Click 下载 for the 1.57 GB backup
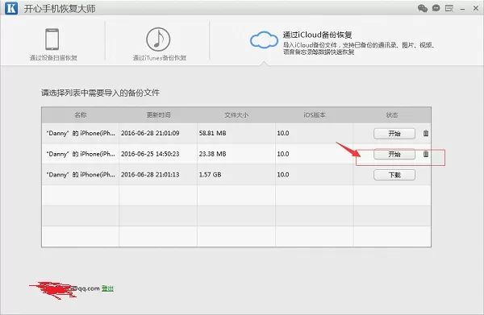The height and width of the screenshot is (315, 484). [394, 175]
